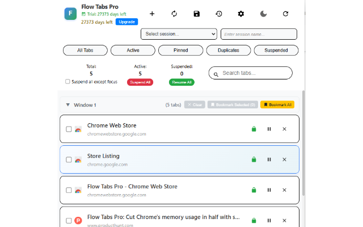Screen dimensions: 363x227
Task: Click the sync arrows icon in toolbar
Action: click(x=174, y=14)
